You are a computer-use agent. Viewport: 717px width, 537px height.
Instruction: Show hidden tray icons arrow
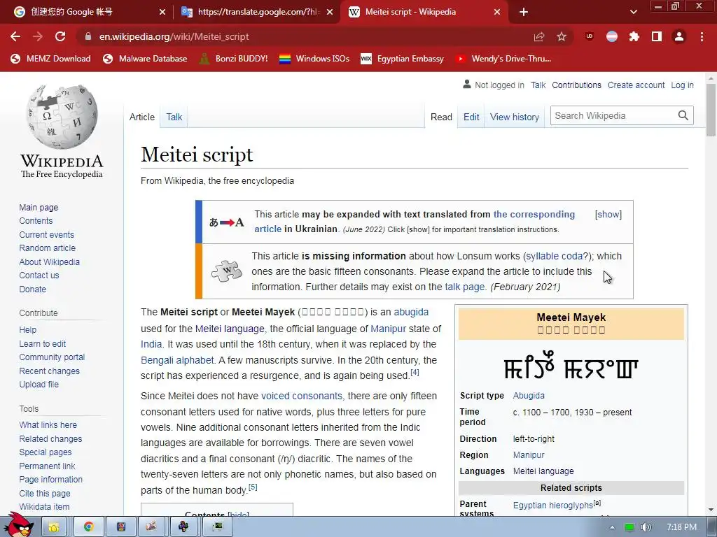612,527
